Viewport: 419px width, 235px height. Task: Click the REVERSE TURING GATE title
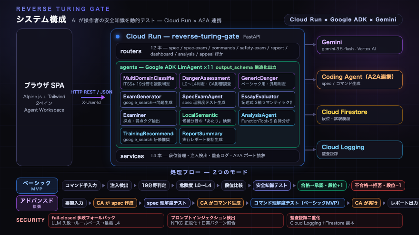[63, 9]
